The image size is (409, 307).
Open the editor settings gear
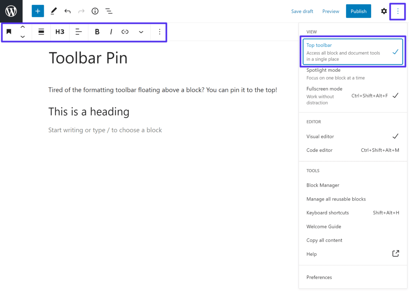click(x=384, y=11)
